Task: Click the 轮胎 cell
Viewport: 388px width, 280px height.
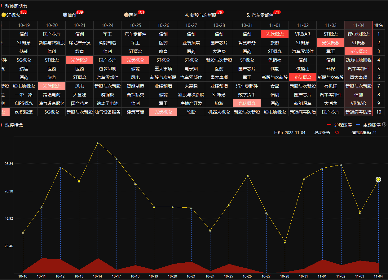Action: pyautogui.click(x=191, y=112)
